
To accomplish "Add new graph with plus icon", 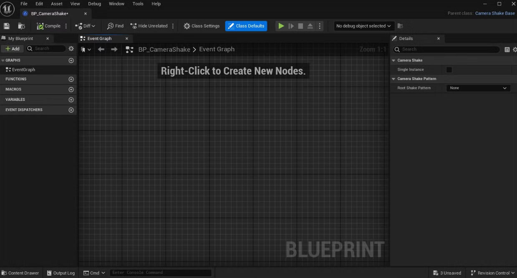I will click(x=71, y=60).
